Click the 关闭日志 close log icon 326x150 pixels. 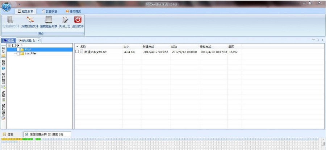pos(65,20)
